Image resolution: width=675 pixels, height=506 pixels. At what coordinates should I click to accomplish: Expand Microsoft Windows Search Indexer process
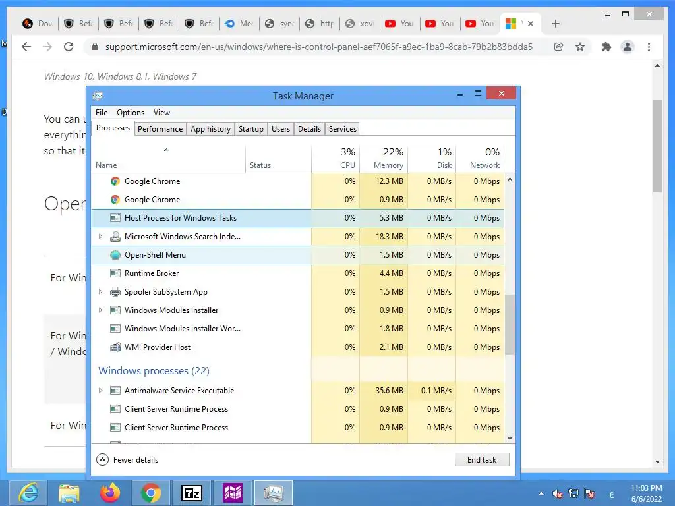100,237
